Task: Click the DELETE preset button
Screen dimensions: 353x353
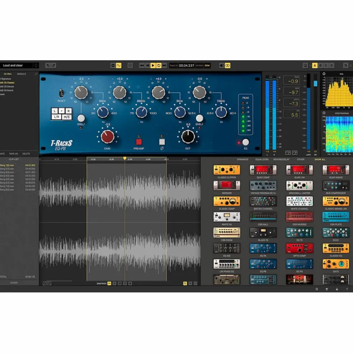Action: click(x=26, y=154)
